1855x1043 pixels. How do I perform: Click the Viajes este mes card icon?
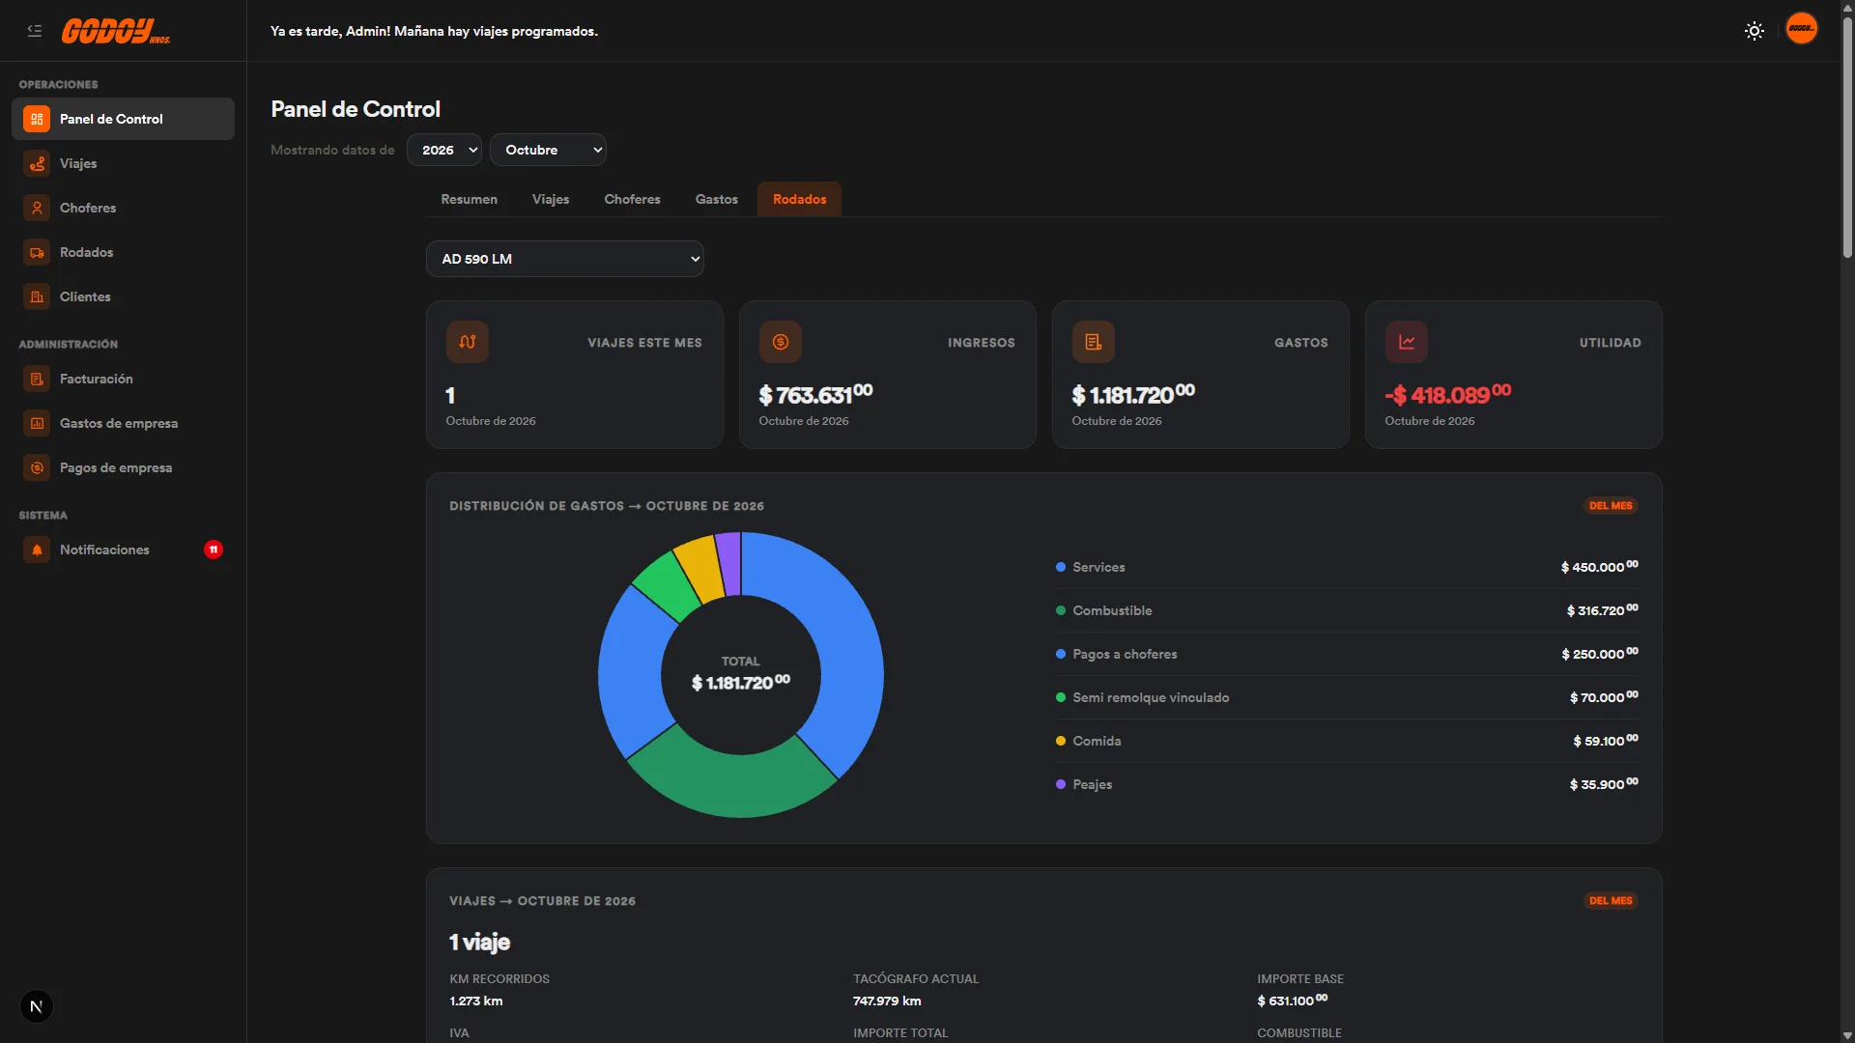(x=468, y=342)
